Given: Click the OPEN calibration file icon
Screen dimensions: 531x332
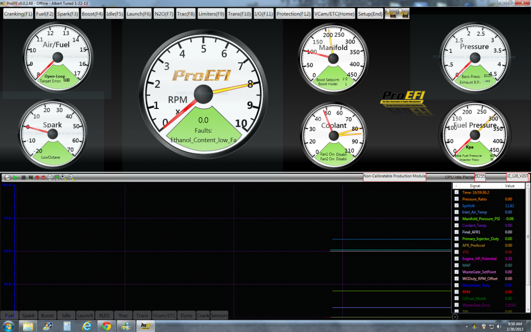Looking at the screenshot, I should tap(391, 13).
